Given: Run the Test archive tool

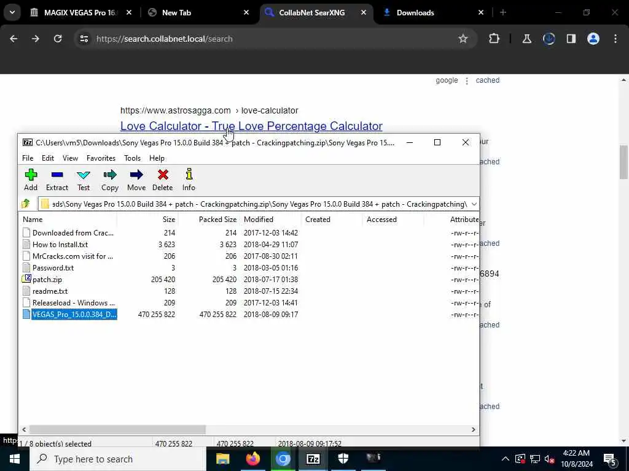Looking at the screenshot, I should tap(84, 180).
